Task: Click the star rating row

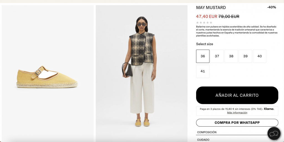Action: point(204,23)
